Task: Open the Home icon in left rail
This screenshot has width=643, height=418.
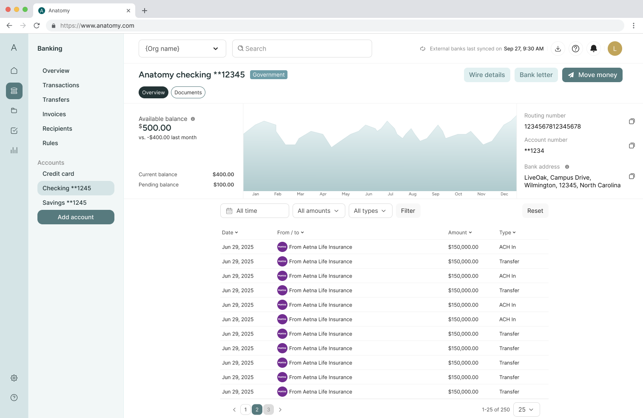Action: pyautogui.click(x=14, y=71)
